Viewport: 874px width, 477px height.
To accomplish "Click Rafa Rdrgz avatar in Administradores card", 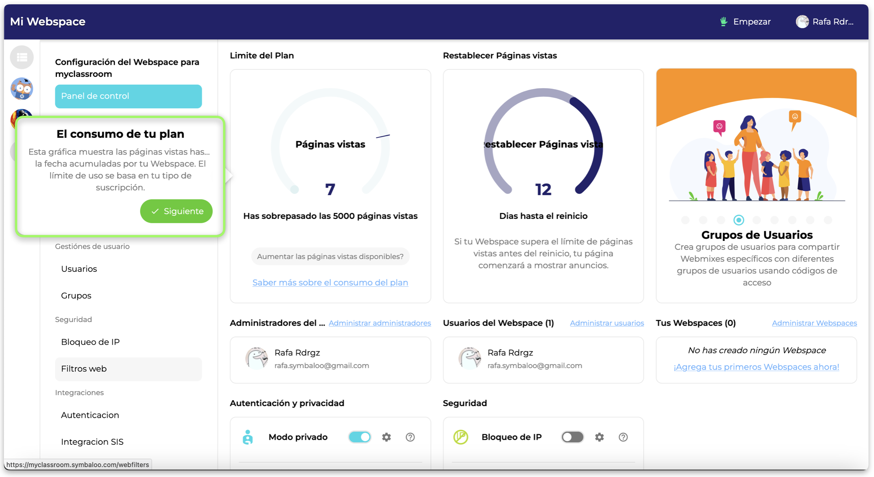I will pos(256,358).
